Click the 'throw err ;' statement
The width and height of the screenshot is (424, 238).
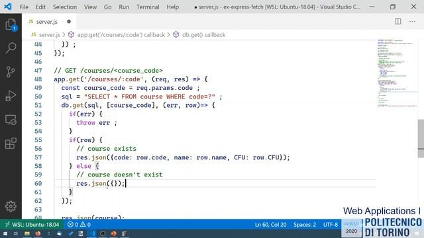click(x=97, y=123)
